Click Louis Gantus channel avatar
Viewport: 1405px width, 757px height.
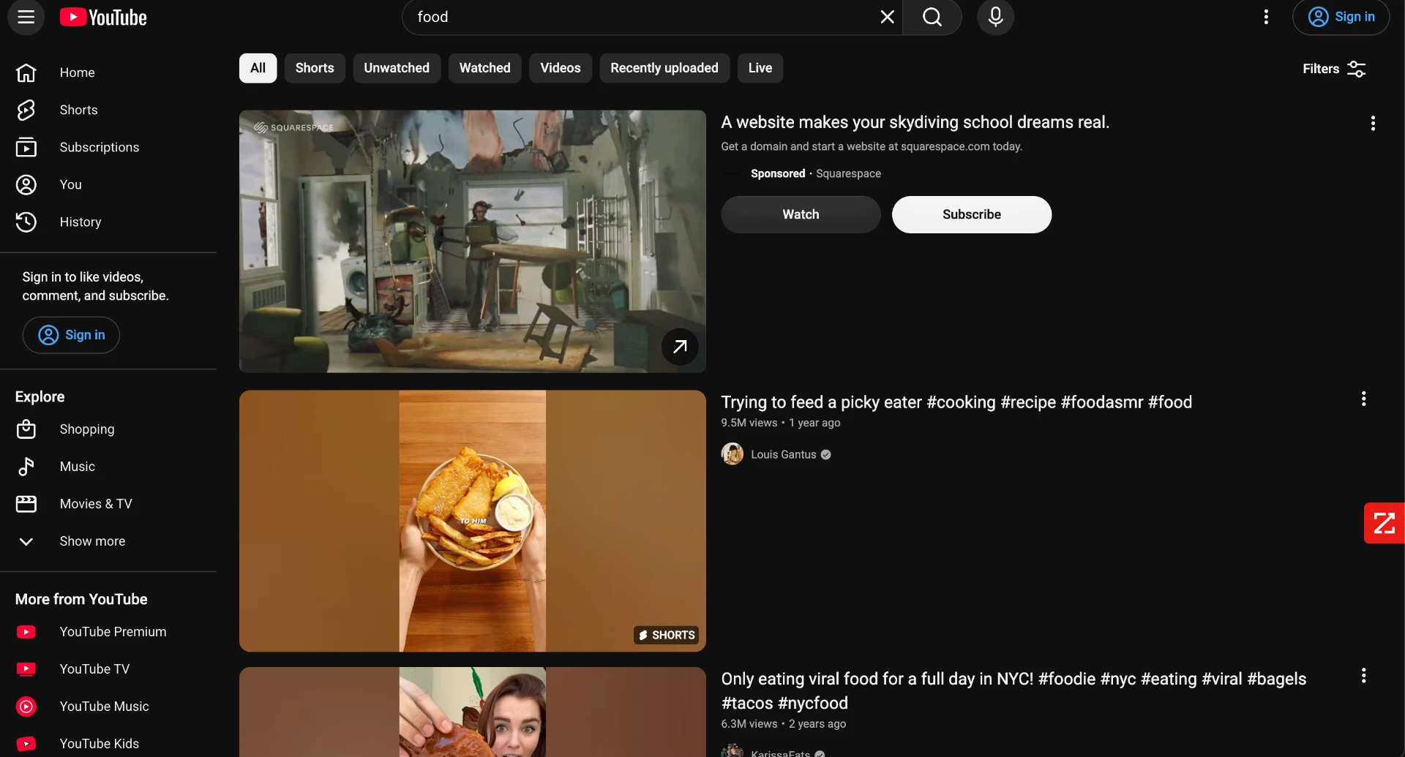(732, 454)
